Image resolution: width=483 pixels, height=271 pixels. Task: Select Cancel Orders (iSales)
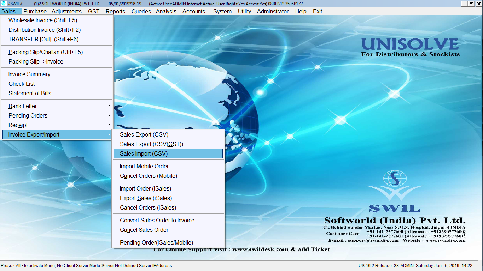[x=168, y=208]
